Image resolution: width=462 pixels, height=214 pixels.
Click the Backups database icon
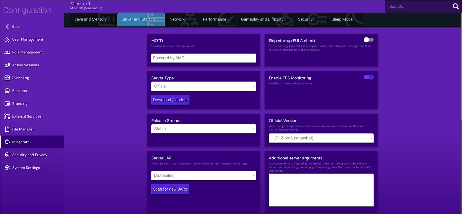pos(7,91)
